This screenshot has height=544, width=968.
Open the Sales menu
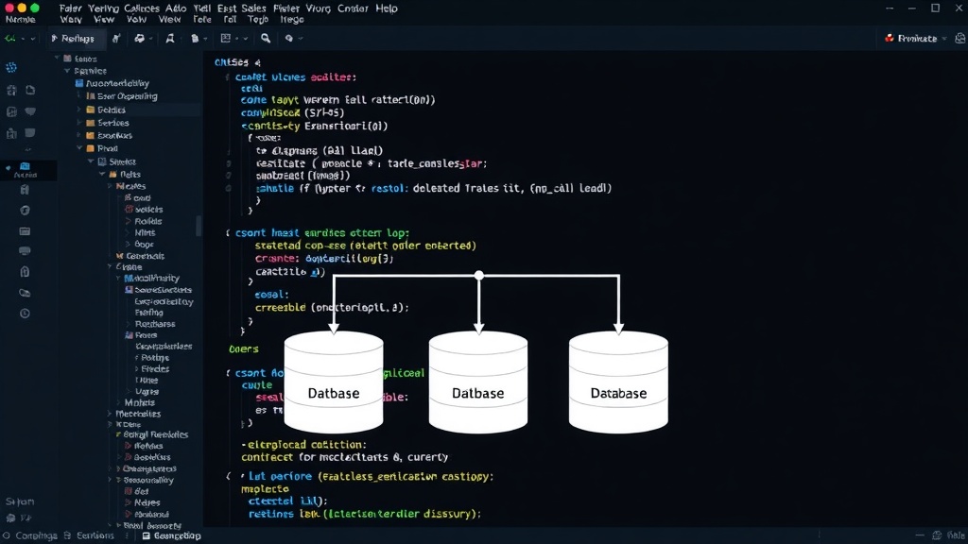(x=253, y=8)
